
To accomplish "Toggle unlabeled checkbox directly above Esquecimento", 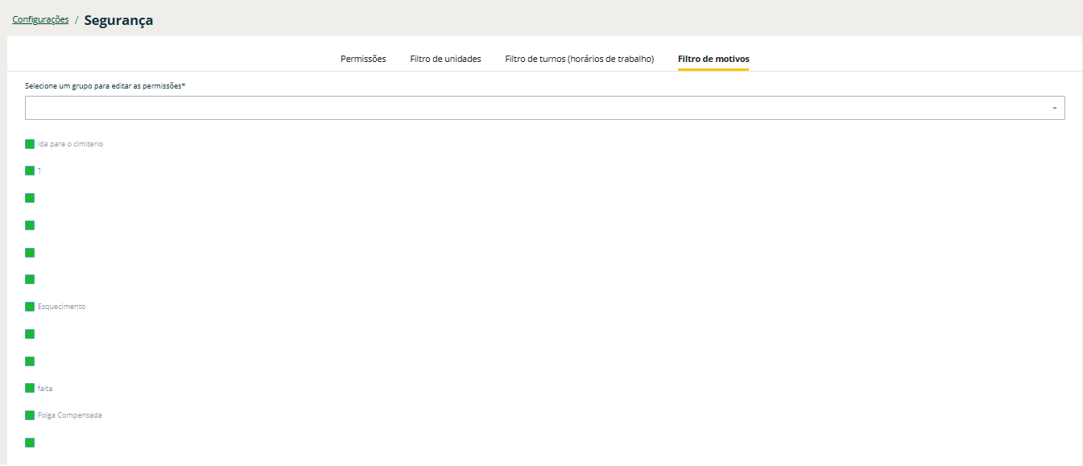I will point(30,279).
